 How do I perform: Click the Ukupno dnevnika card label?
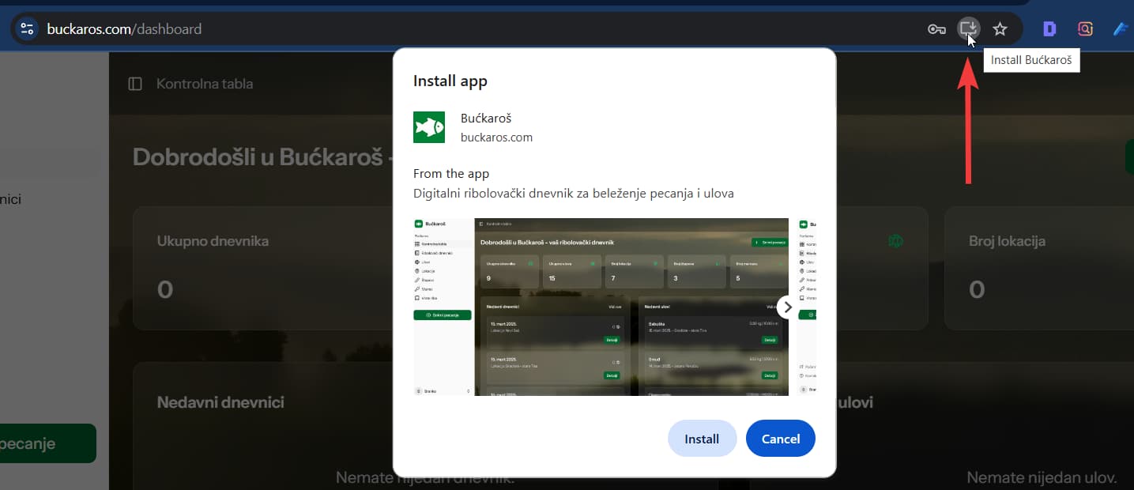pyautogui.click(x=213, y=241)
